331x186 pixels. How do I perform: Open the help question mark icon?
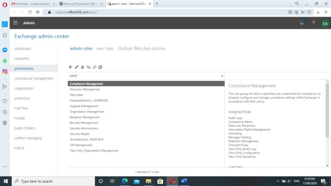click(x=313, y=23)
